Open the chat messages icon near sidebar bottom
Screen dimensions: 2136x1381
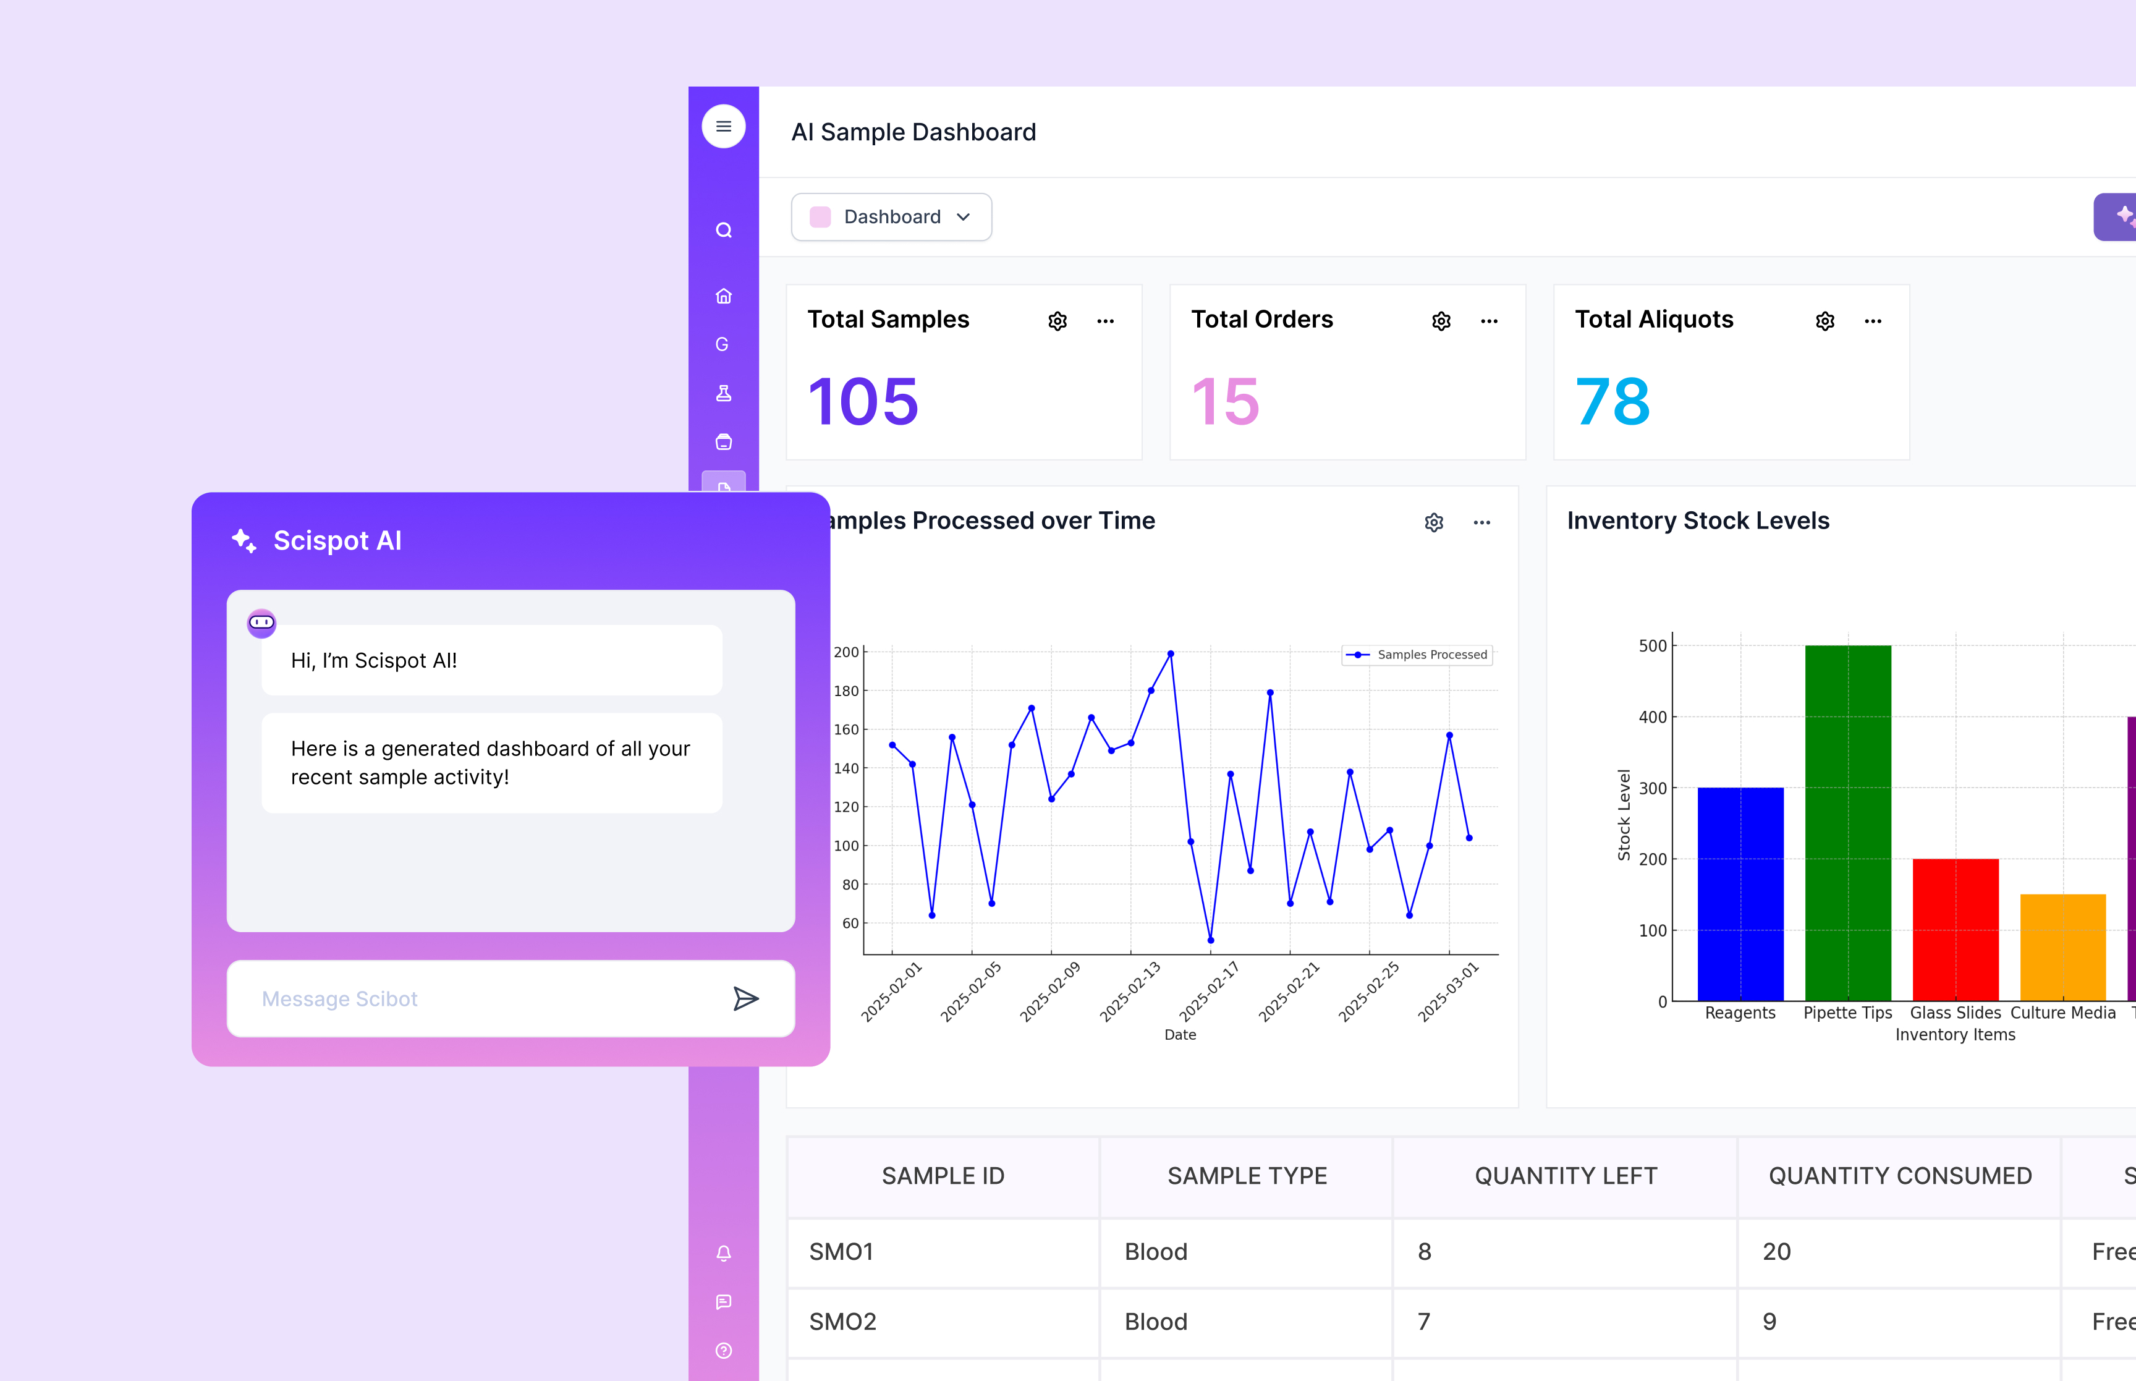click(x=723, y=1303)
